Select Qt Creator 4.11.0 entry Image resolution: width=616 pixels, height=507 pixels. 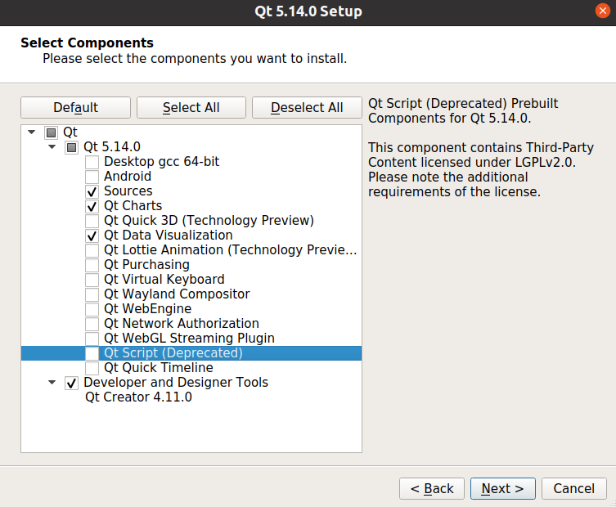[x=139, y=397]
